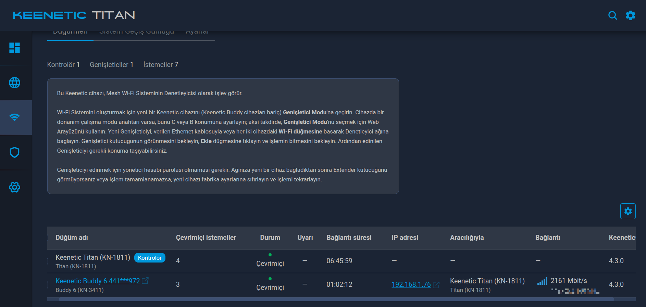Open the management gear icon in sidebar

click(14, 187)
